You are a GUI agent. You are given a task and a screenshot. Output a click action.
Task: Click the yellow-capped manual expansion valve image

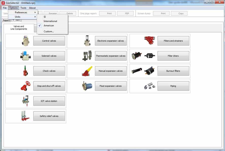click(x=87, y=71)
